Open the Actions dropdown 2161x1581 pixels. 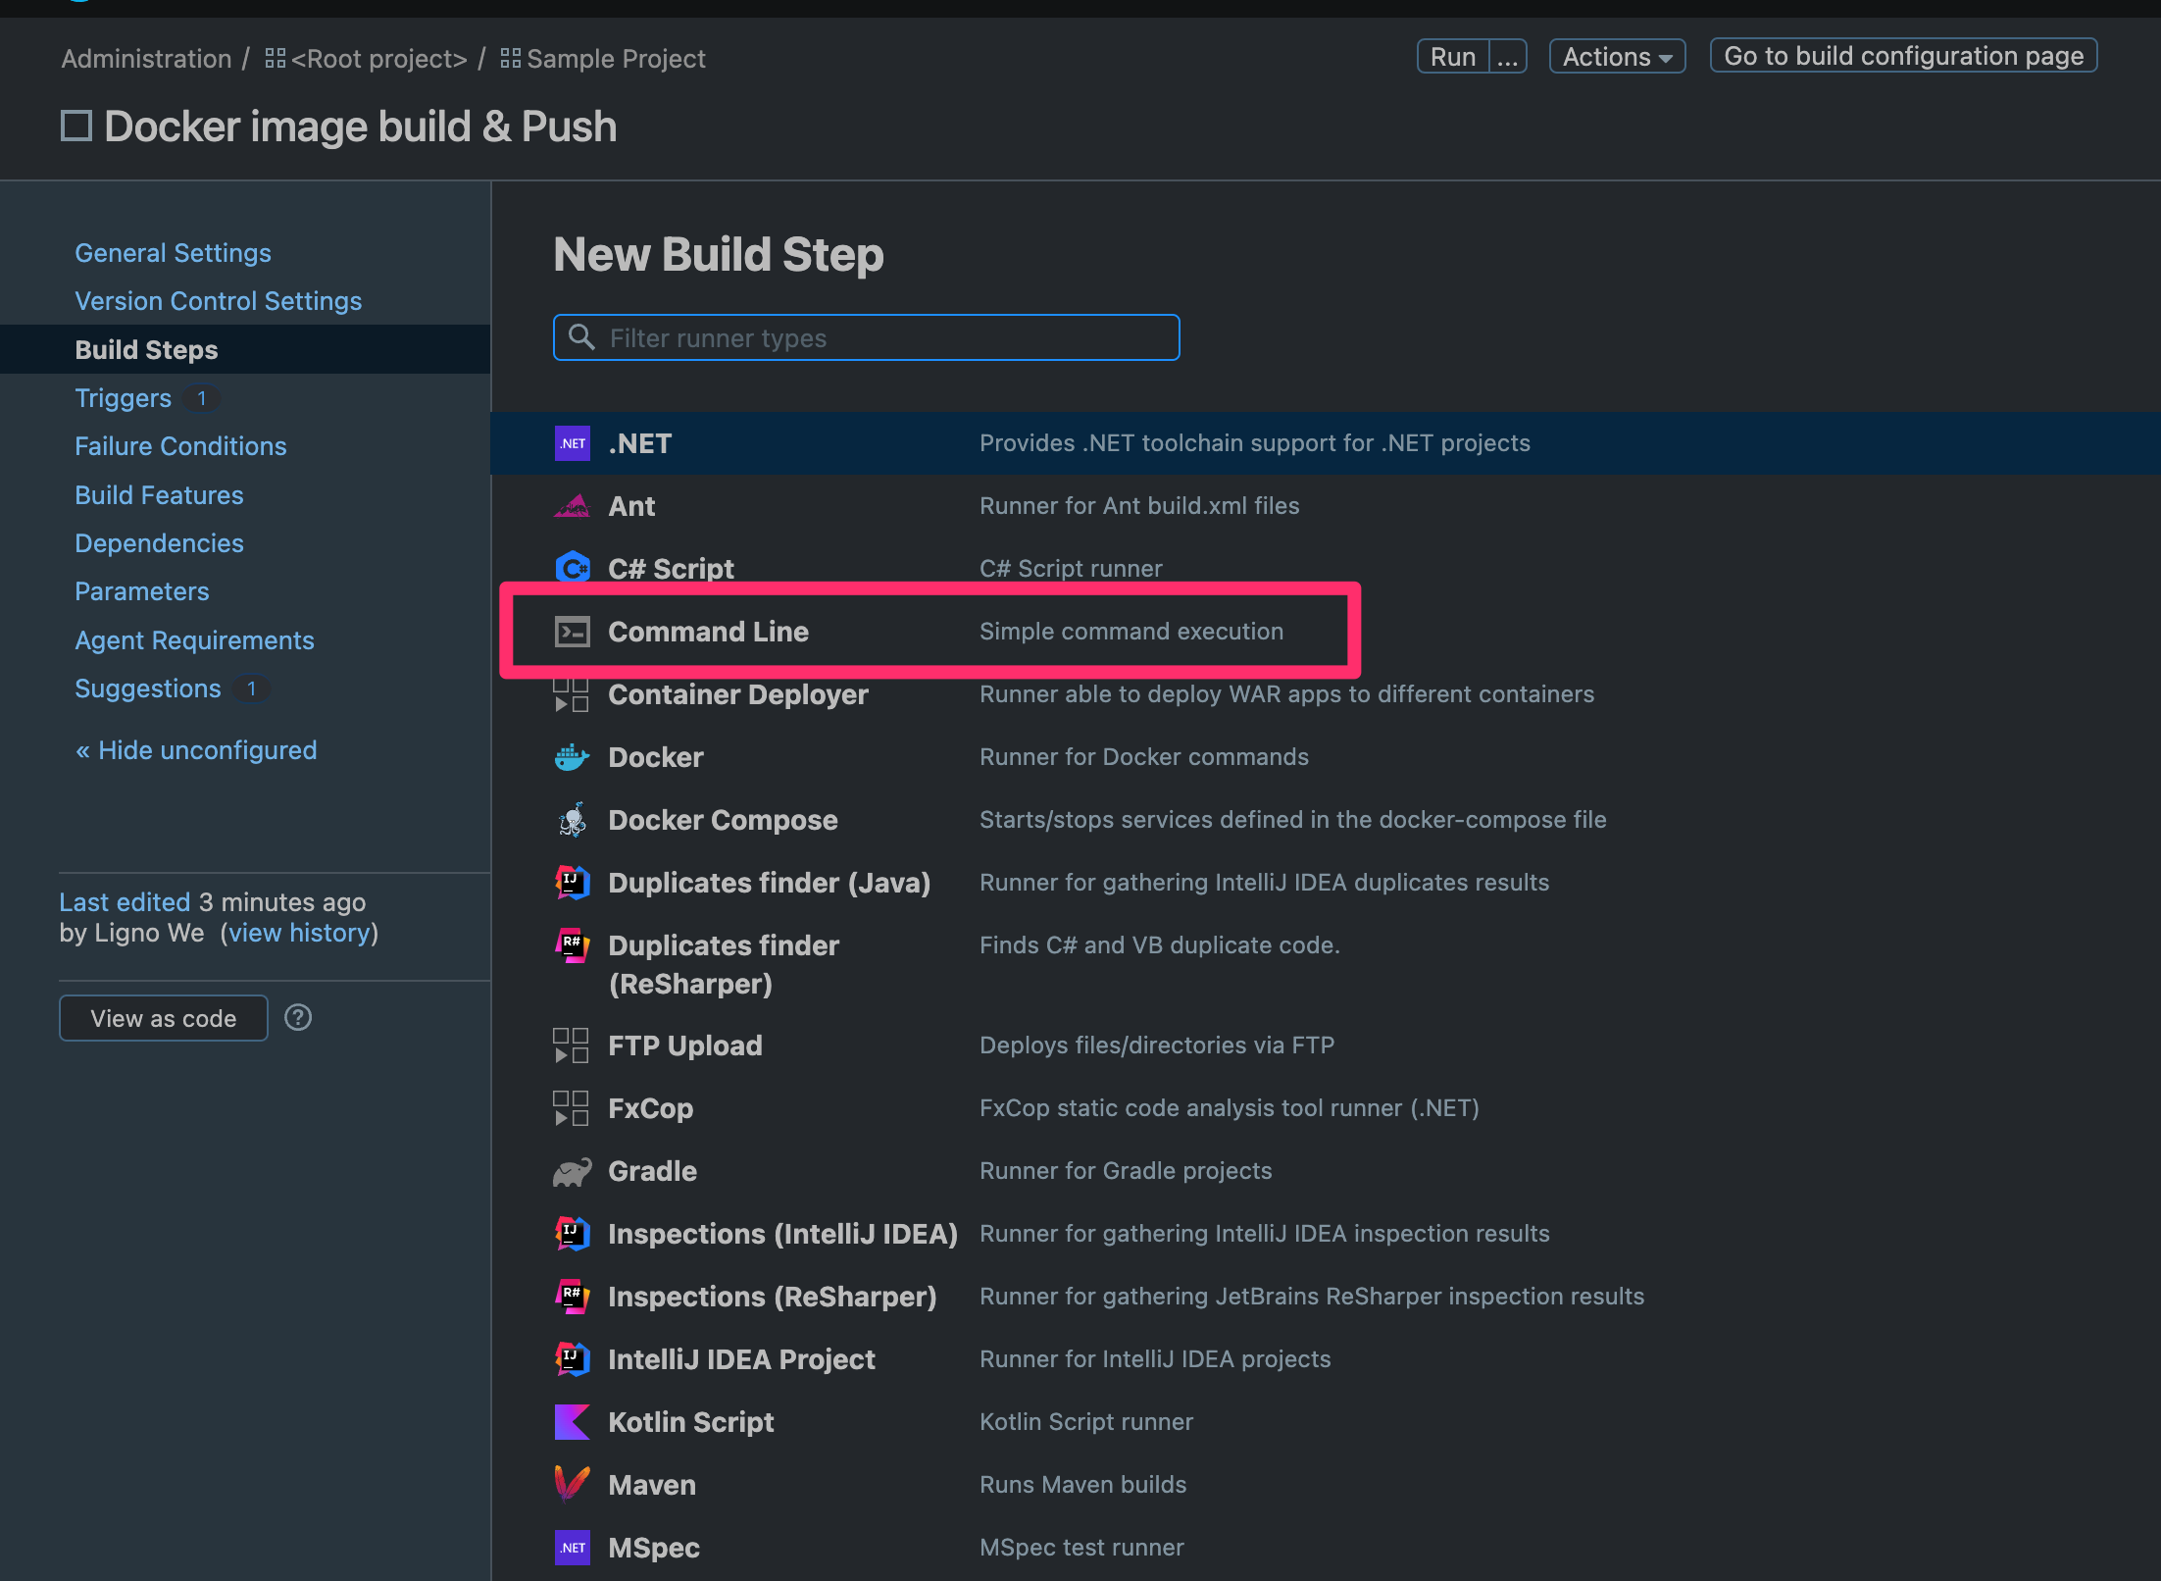[x=1616, y=56]
